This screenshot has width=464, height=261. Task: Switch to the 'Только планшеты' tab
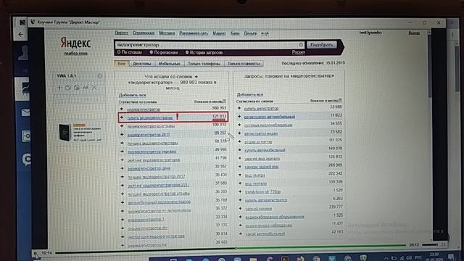pyautogui.click(x=244, y=64)
